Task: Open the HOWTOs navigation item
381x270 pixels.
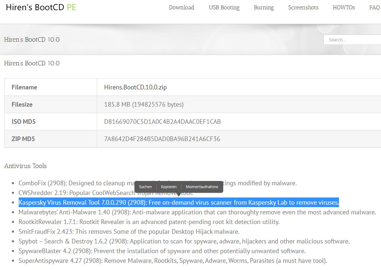Action: pyautogui.click(x=344, y=8)
